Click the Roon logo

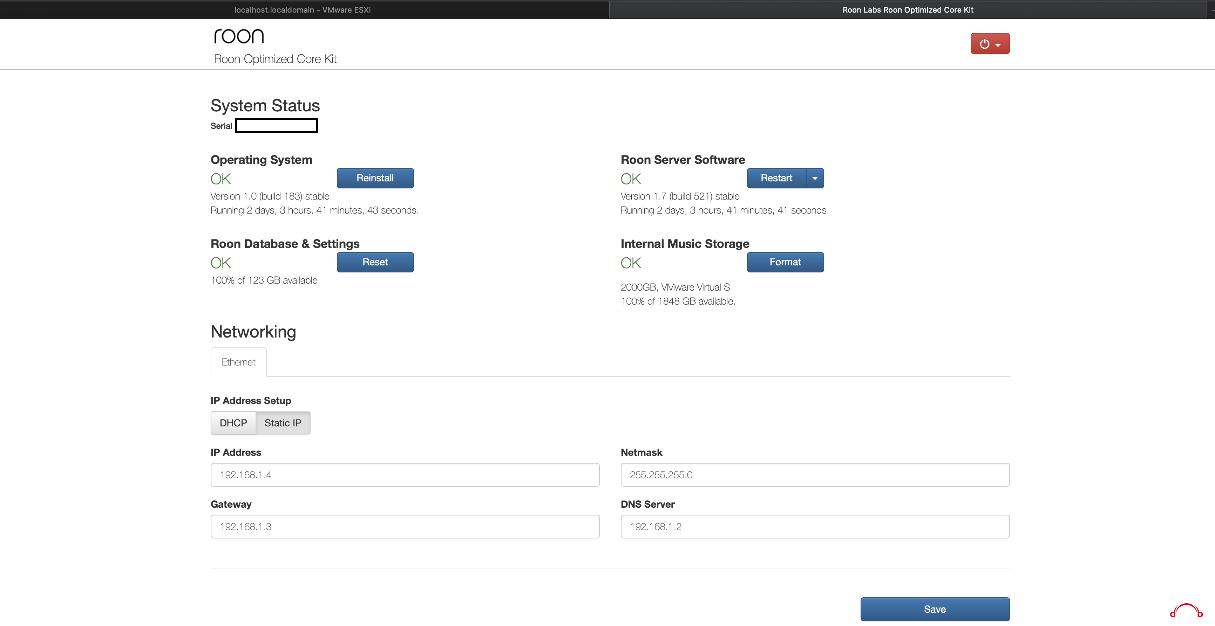(x=239, y=36)
